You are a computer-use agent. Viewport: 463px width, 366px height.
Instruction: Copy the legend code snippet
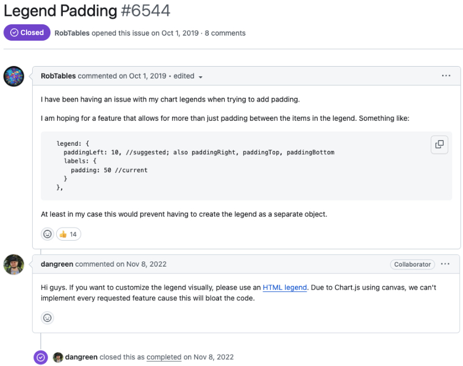(439, 145)
